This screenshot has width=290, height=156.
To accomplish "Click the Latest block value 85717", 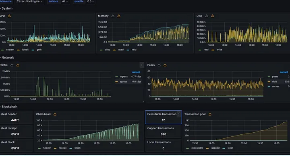I will pos(15,148).
